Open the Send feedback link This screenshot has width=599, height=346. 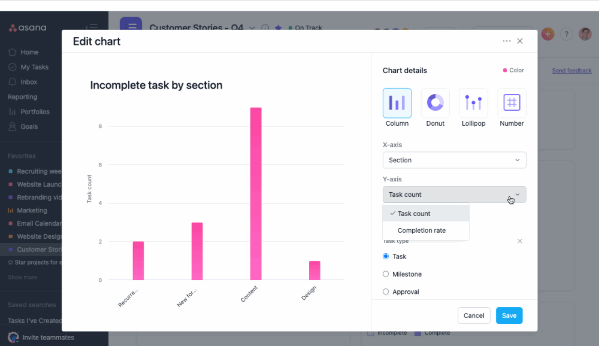pos(571,71)
